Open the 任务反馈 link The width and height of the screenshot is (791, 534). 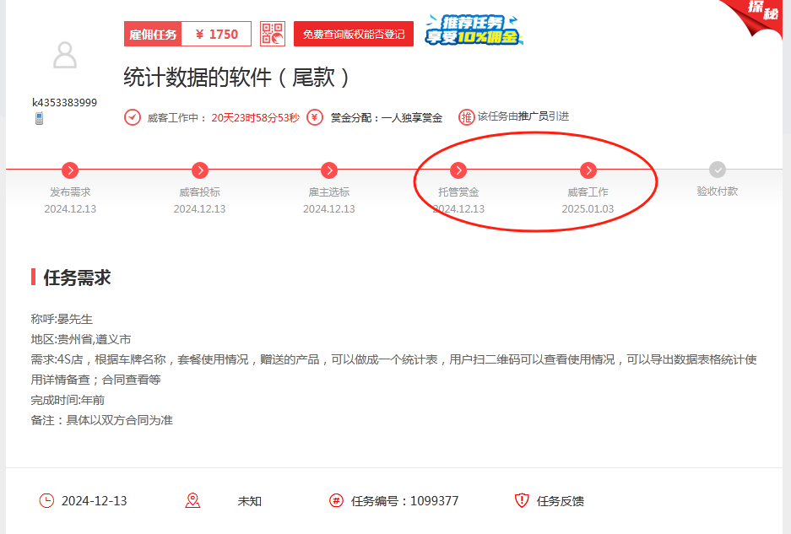560,501
